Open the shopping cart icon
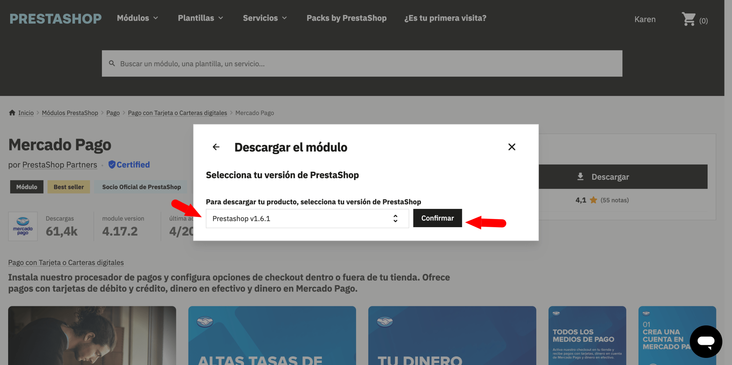Viewport: 732px width, 365px height. click(x=688, y=19)
